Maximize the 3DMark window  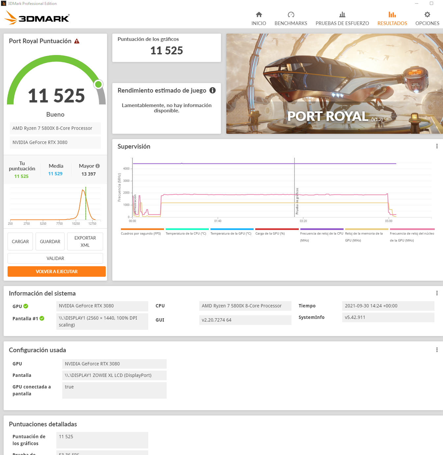[x=431, y=3]
